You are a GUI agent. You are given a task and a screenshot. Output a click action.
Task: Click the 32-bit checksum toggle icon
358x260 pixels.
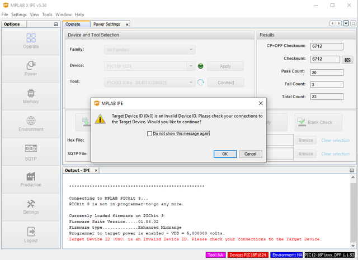[347, 60]
